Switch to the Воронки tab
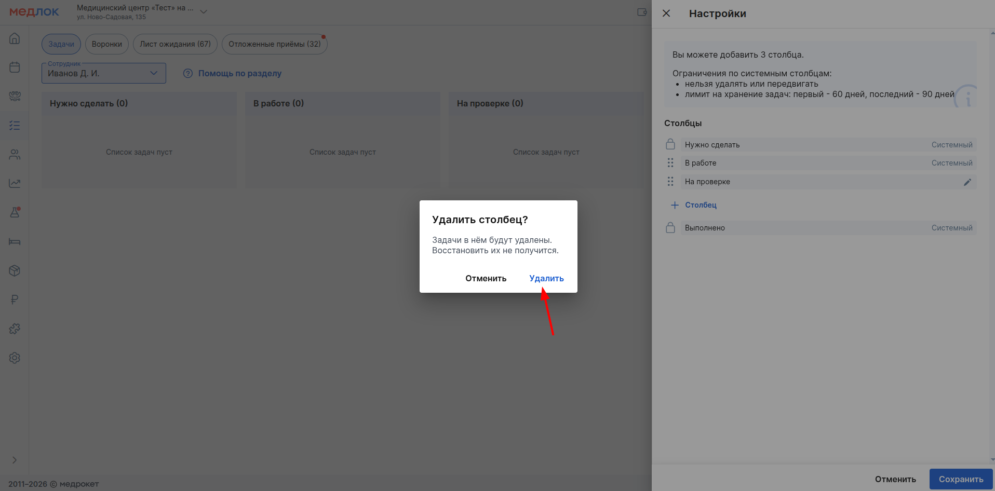 point(106,44)
